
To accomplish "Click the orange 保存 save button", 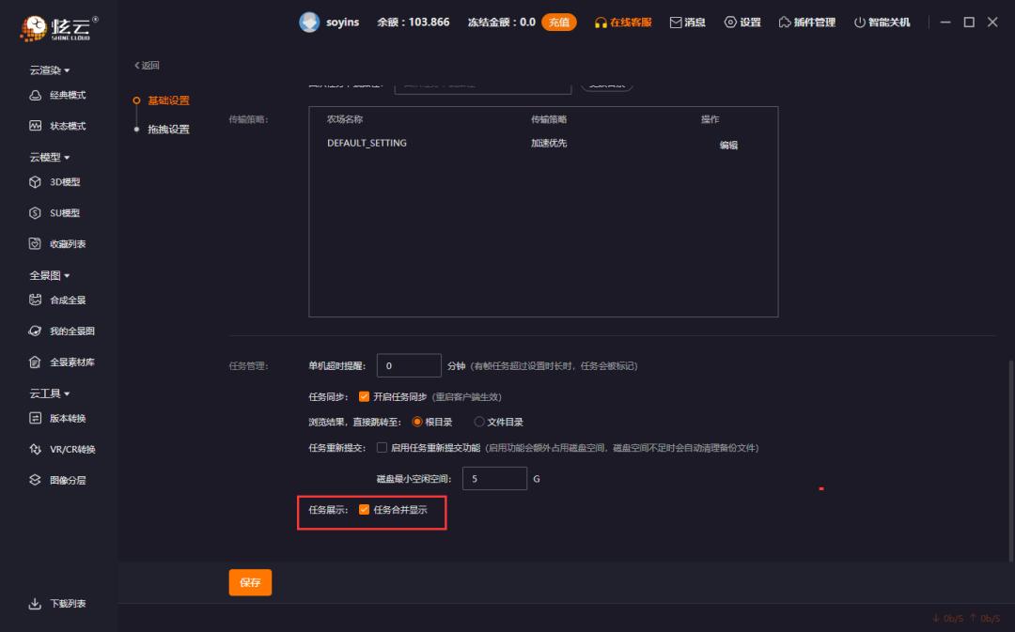I will (x=250, y=582).
